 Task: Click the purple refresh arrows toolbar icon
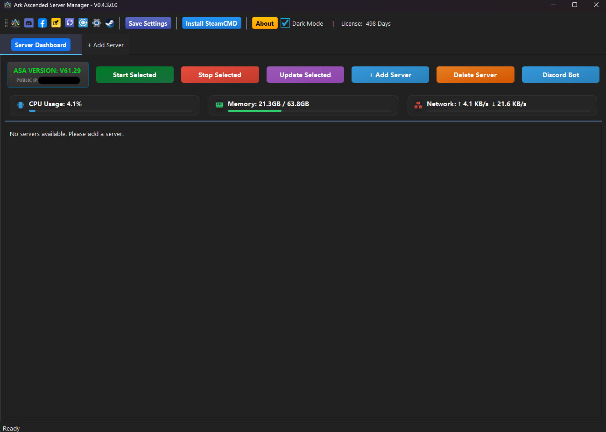pyautogui.click(x=70, y=23)
